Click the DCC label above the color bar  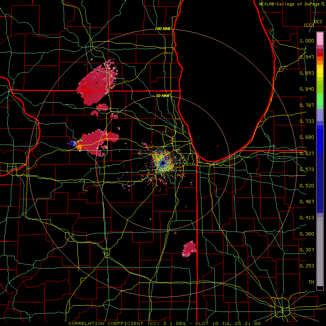point(318,22)
